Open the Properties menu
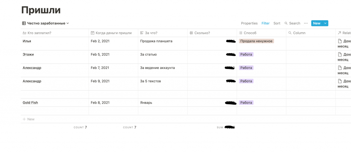This screenshot has width=351, height=152. coord(249,23)
